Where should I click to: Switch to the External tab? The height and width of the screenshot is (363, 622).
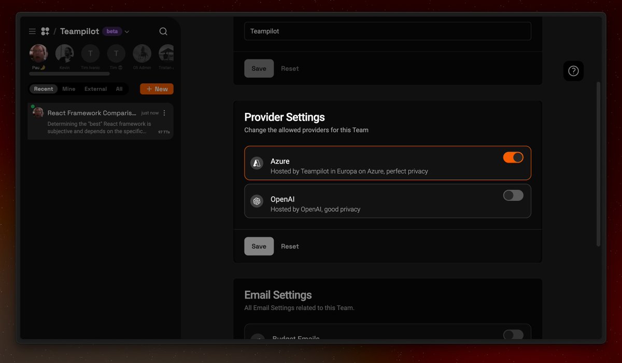pos(96,89)
